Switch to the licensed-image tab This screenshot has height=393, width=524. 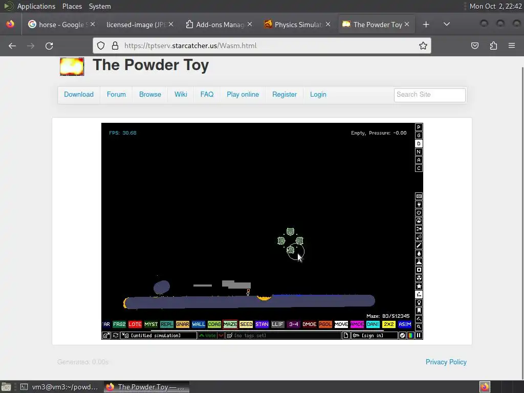pyautogui.click(x=139, y=25)
